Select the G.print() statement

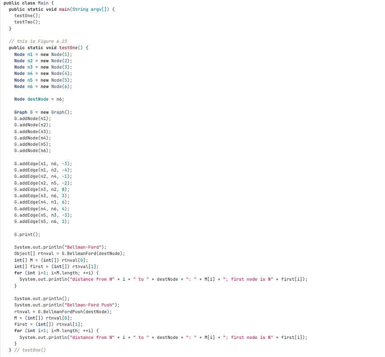27,234
